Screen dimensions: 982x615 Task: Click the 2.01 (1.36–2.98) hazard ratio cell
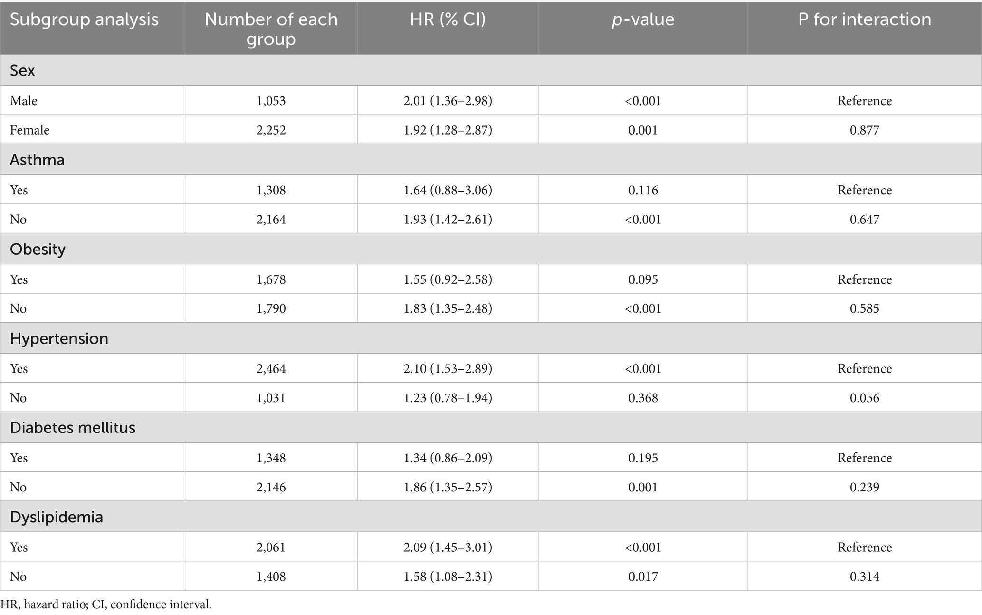pyautogui.click(x=448, y=101)
